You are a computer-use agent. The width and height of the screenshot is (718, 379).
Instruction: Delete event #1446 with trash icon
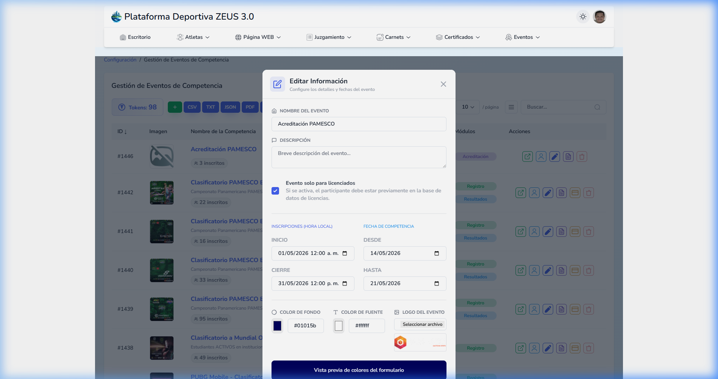point(582,157)
